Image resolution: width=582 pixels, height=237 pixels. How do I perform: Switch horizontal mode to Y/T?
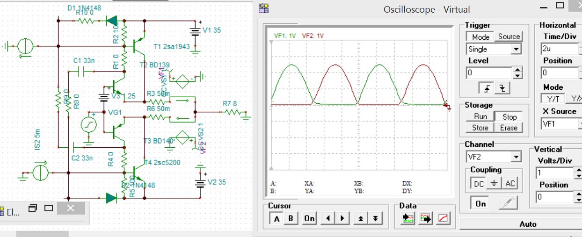(x=553, y=99)
